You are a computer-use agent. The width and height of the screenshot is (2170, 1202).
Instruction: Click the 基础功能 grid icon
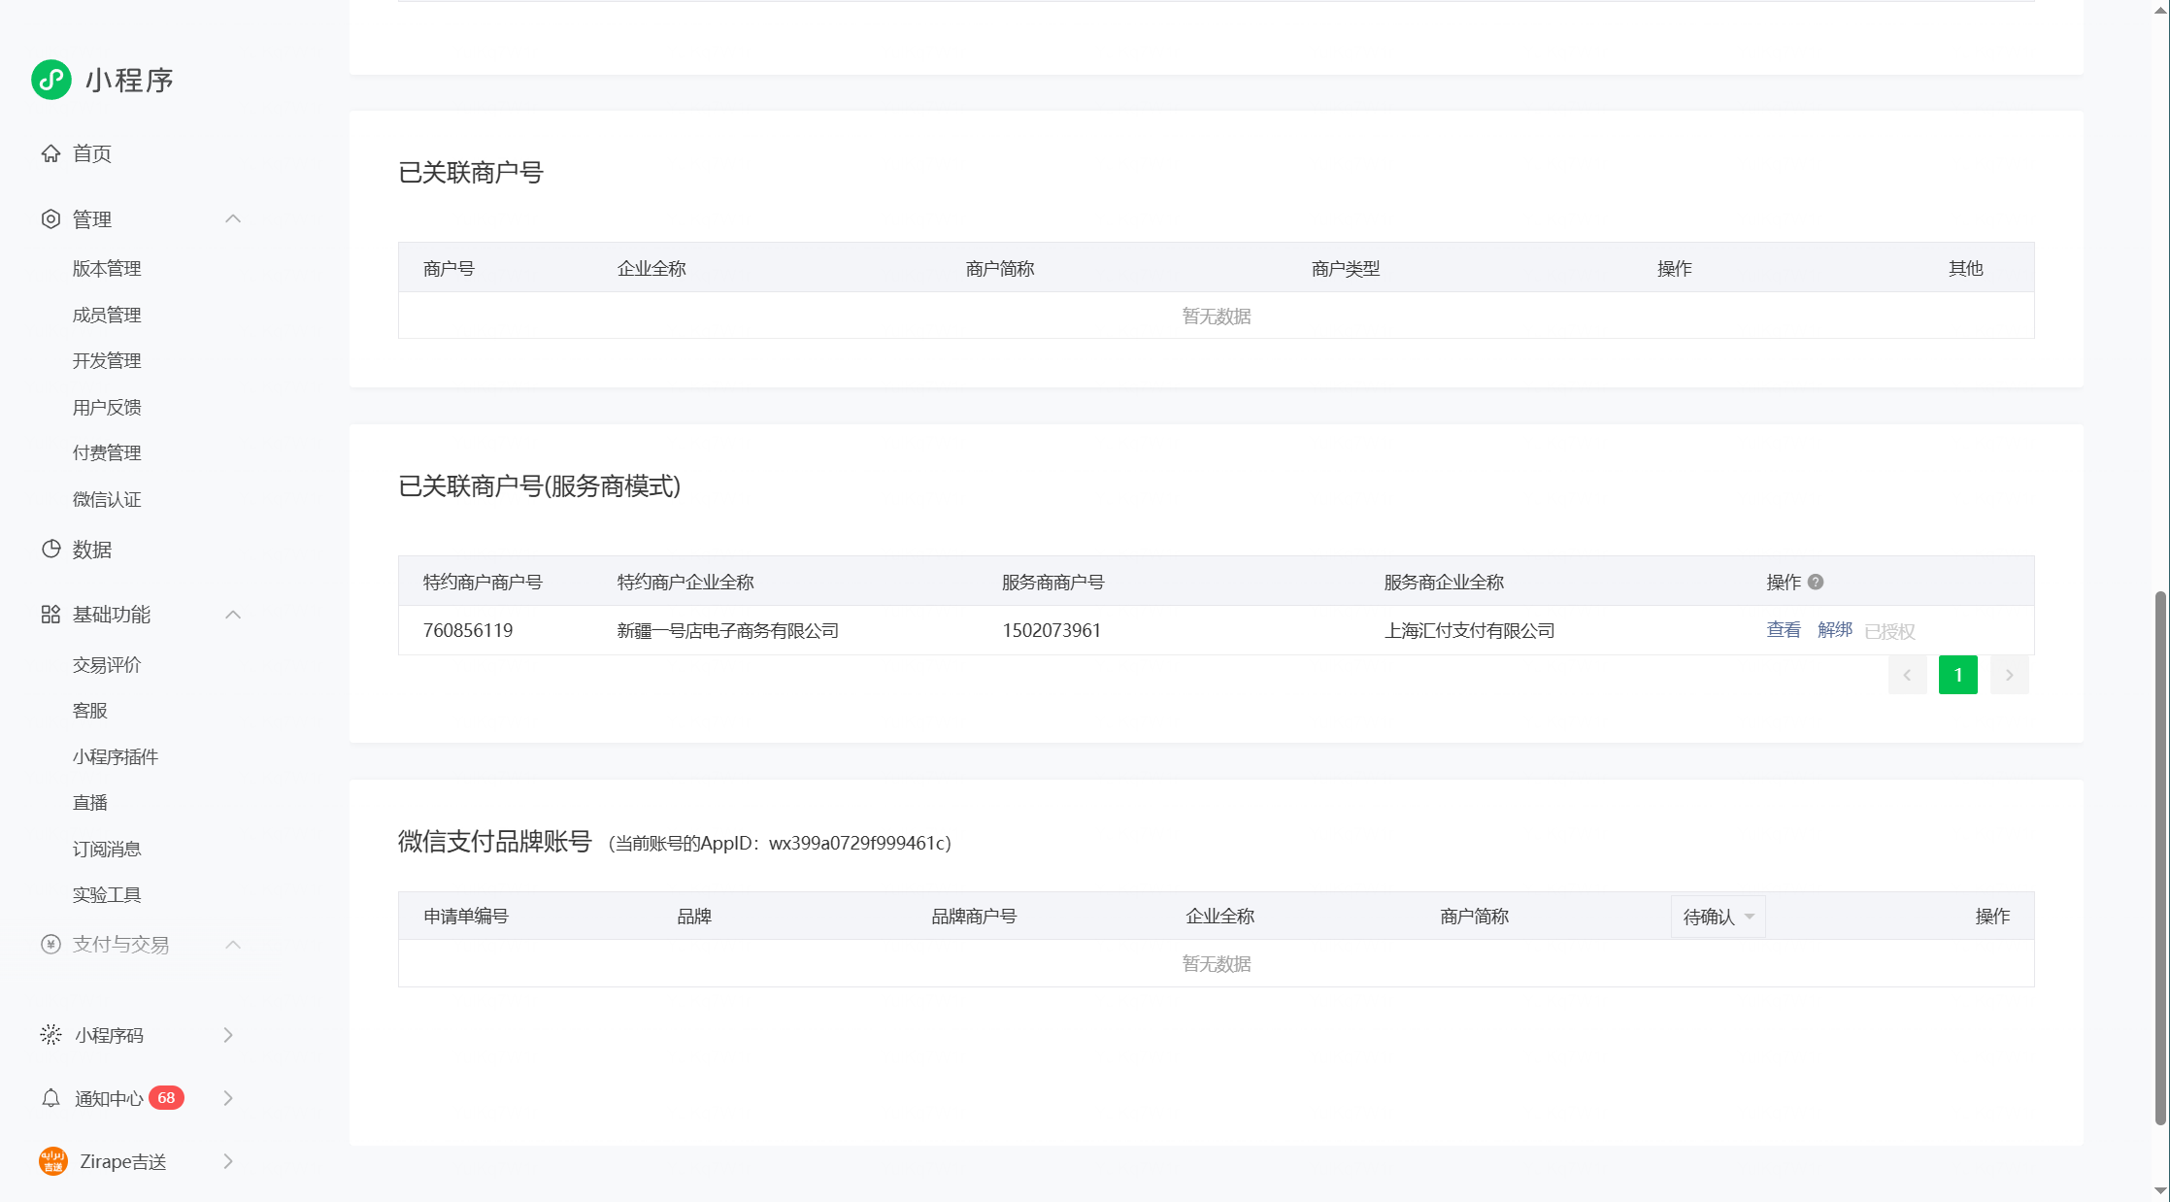50,615
